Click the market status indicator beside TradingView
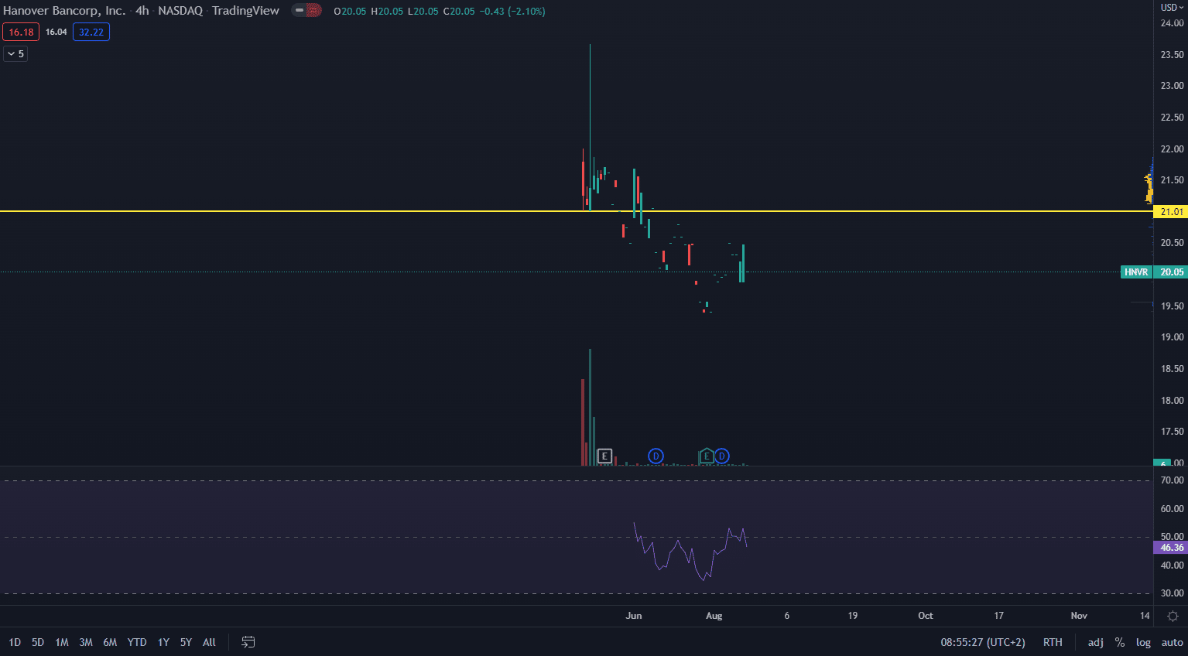1188x656 pixels. click(306, 11)
